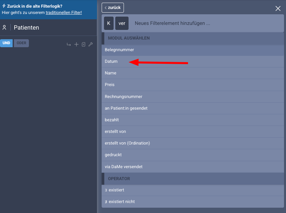286x213 pixels.
Task: Open the wrench settings icon
Action: [x=90, y=44]
